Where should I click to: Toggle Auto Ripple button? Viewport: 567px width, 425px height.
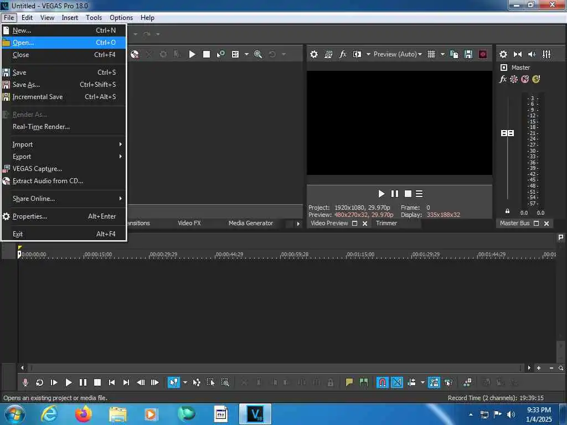click(412, 382)
